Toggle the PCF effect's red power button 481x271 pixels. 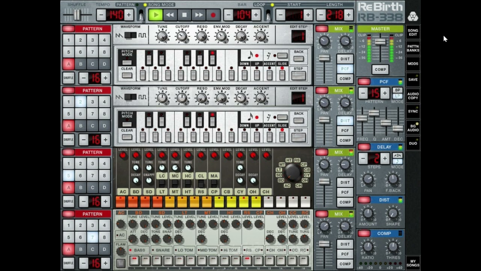(364, 82)
